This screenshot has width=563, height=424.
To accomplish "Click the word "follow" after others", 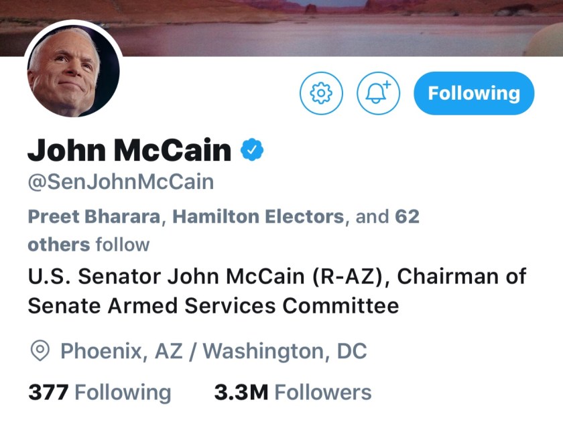I will (123, 244).
